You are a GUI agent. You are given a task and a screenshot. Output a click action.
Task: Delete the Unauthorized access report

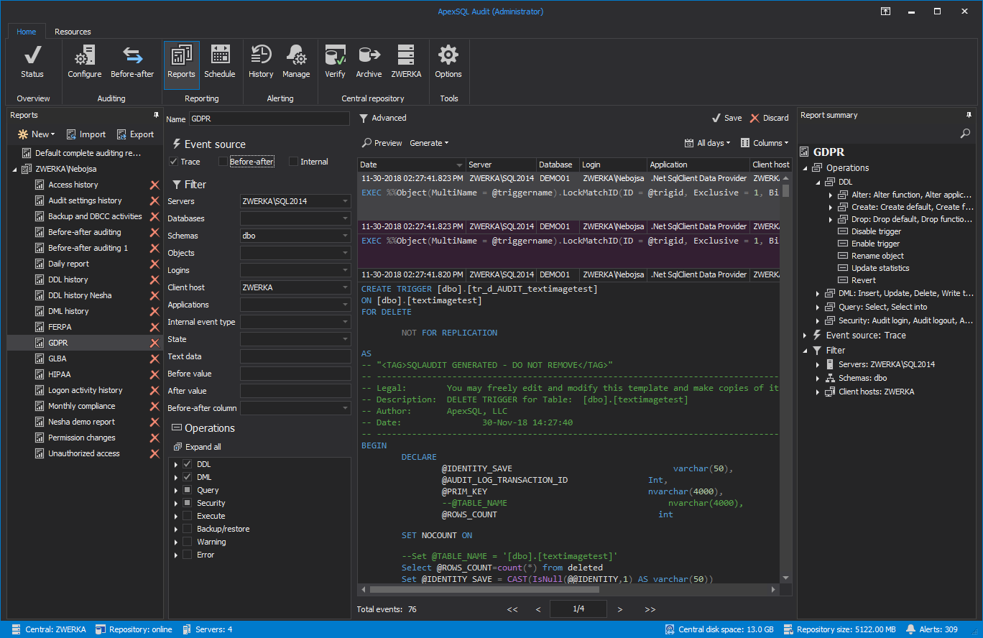click(x=154, y=453)
